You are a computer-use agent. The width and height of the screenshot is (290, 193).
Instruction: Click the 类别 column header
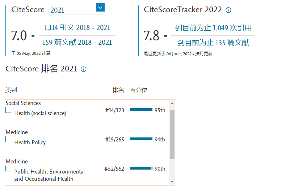11,90
